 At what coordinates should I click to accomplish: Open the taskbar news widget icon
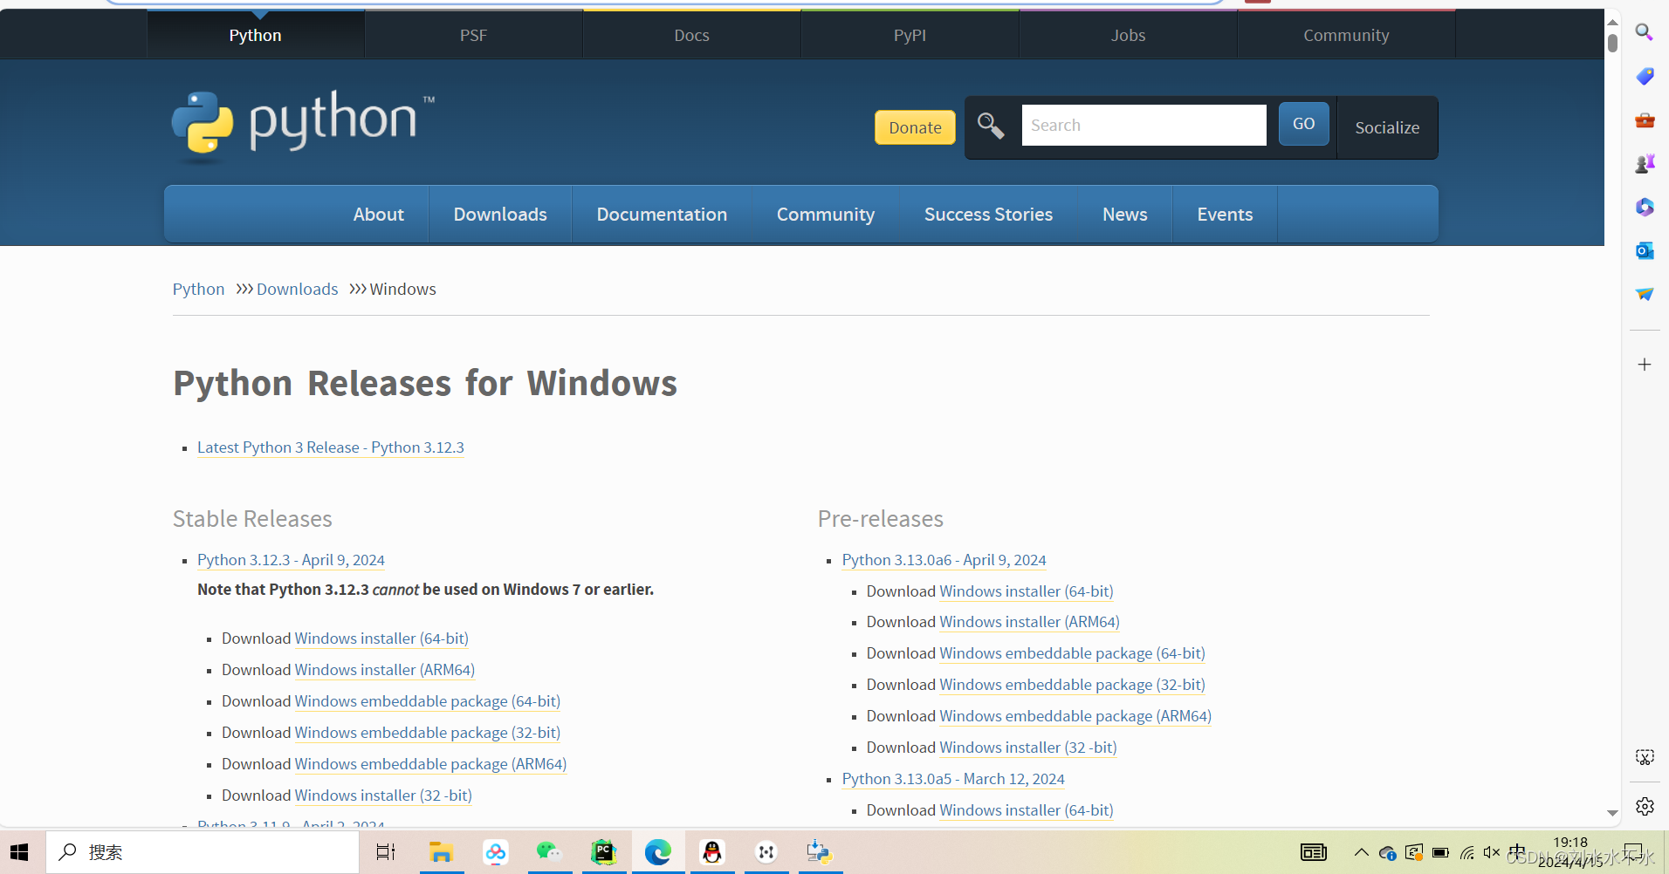[1313, 852]
